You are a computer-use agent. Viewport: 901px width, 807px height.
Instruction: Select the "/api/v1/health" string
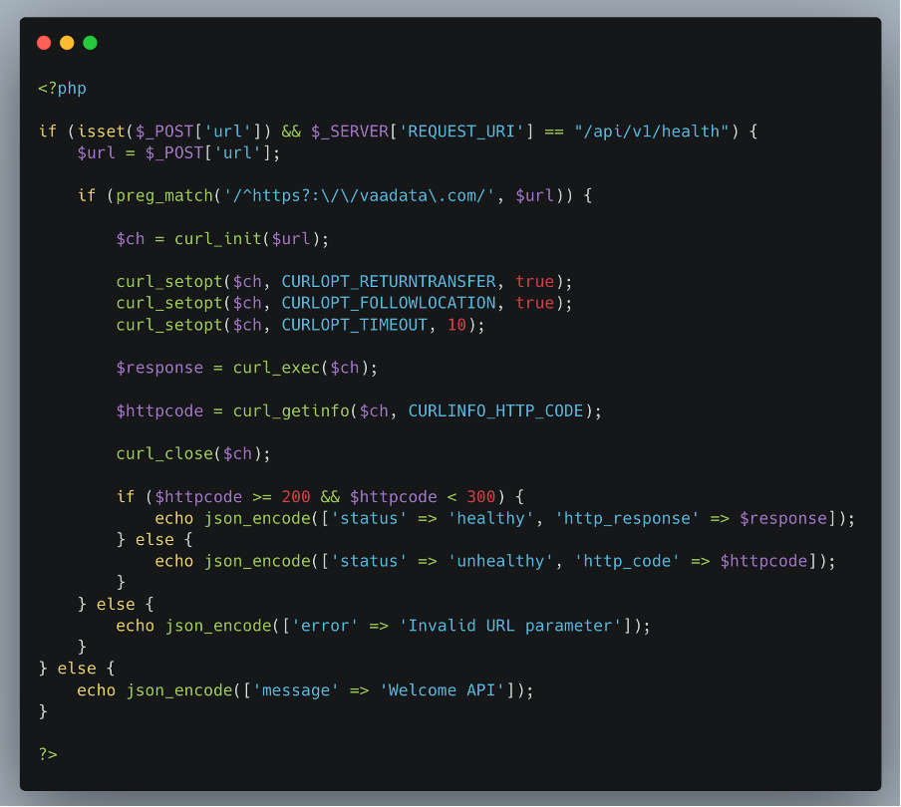tap(651, 132)
